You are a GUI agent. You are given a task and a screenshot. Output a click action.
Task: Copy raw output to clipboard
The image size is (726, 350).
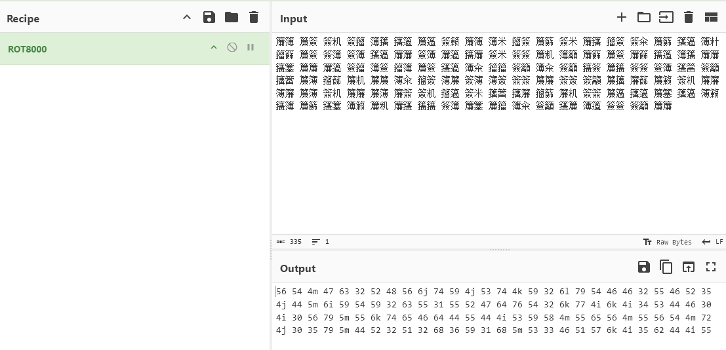click(x=666, y=267)
